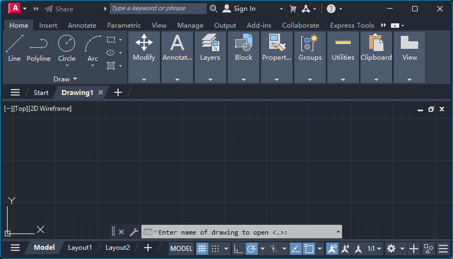Open the Utilities panel
453x259 pixels.
(x=343, y=57)
